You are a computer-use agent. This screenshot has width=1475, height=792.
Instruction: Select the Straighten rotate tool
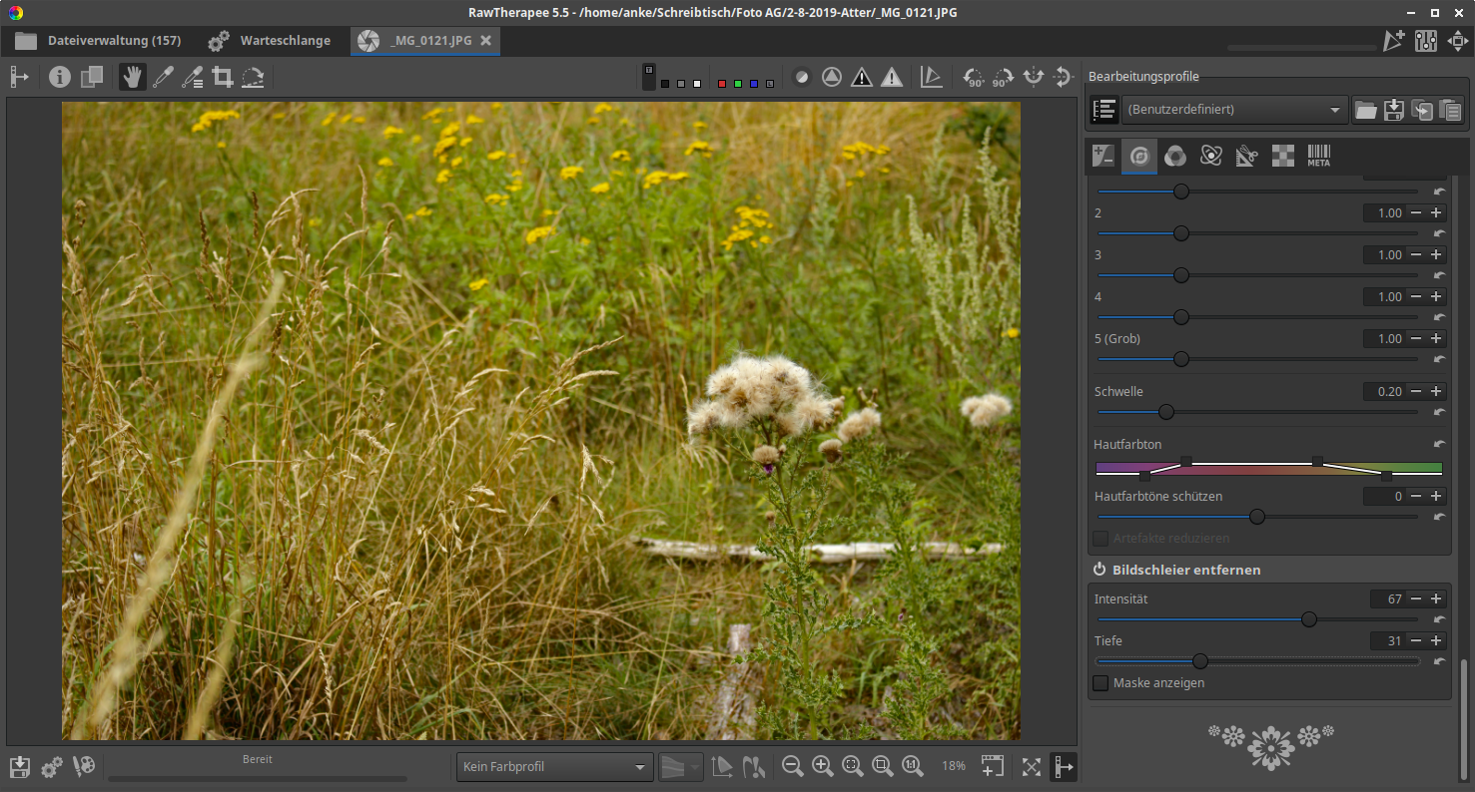point(253,77)
